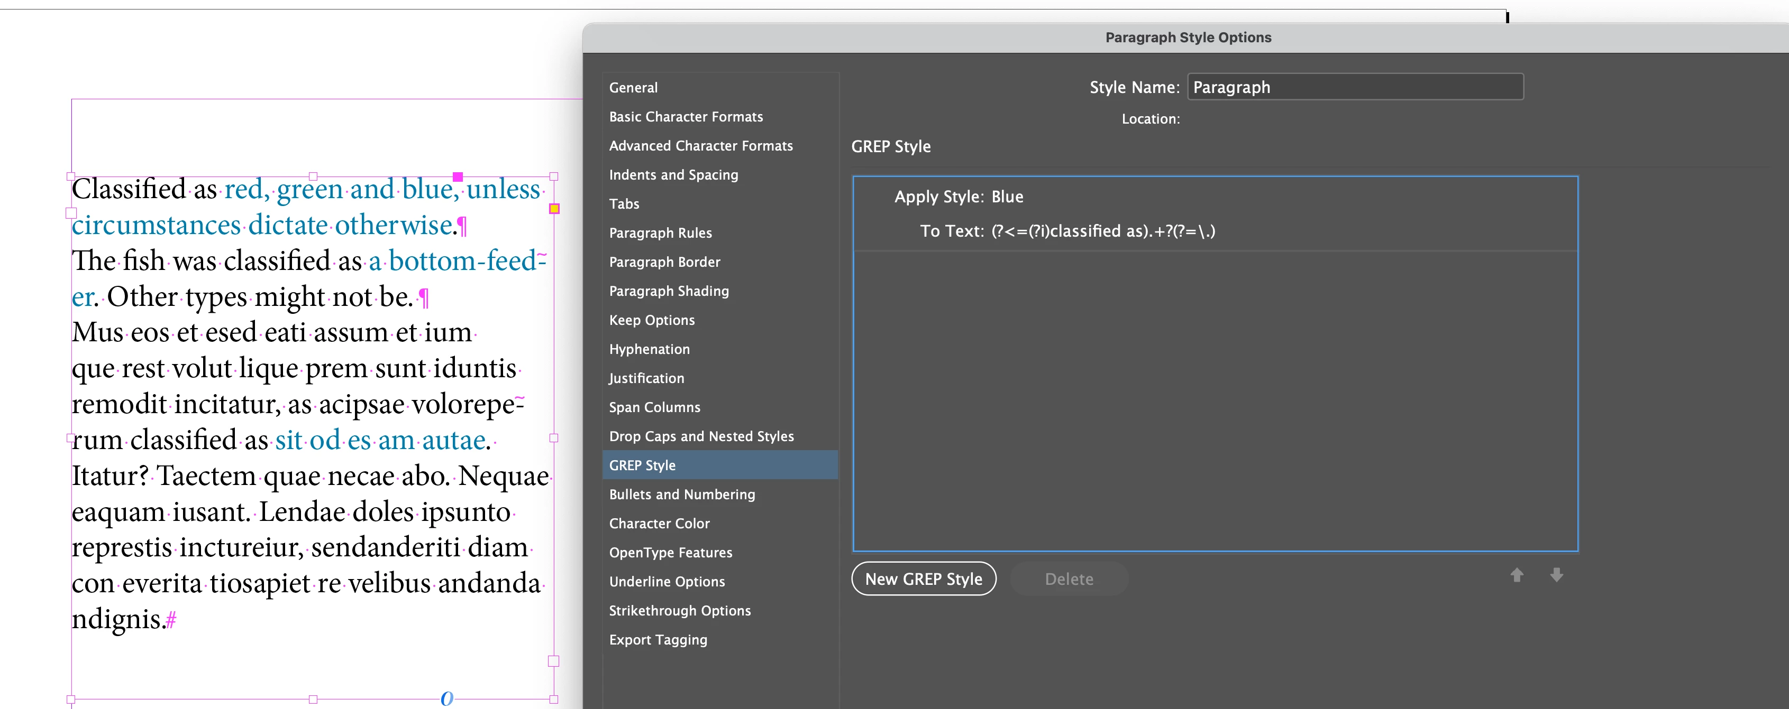The width and height of the screenshot is (1789, 709).
Task: Click the magenta out-port square on frame top
Action: pos(458,177)
